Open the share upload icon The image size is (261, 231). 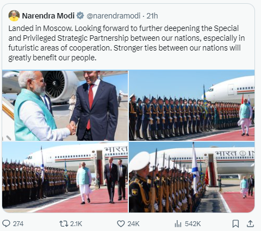(250, 223)
